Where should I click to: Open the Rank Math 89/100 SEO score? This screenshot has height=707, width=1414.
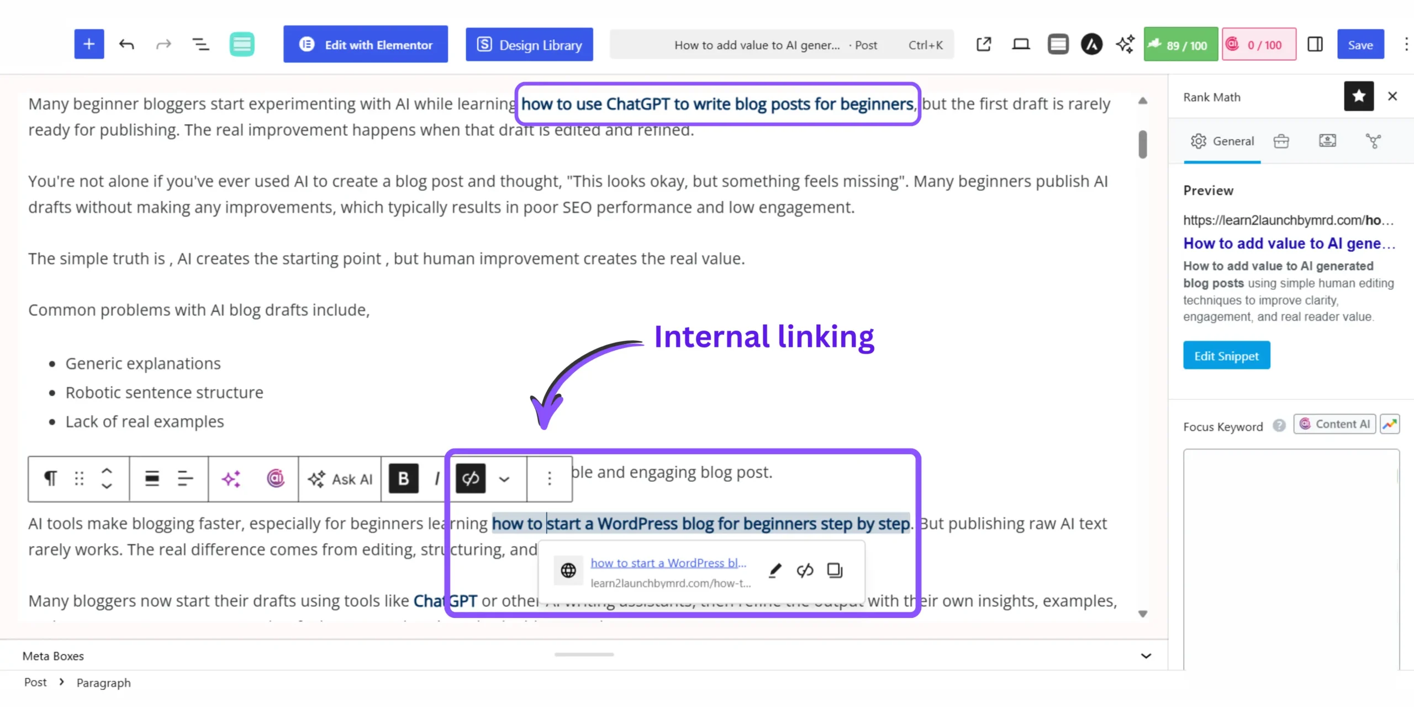pyautogui.click(x=1181, y=44)
